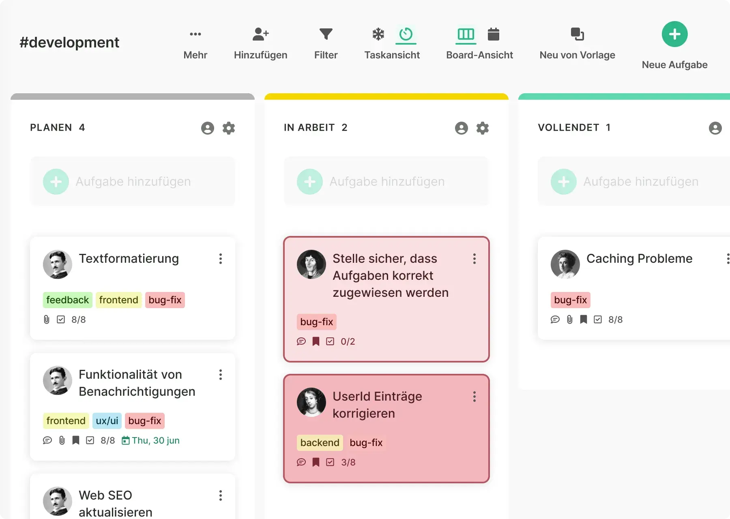Open the Mehr three-dots menu
This screenshot has width=730, height=519.
(195, 34)
